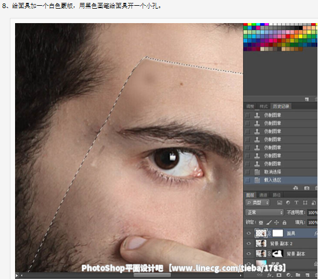Create new document from current history state
Image resolution: width=318 pixels, height=279 pixels.
tap(295, 188)
